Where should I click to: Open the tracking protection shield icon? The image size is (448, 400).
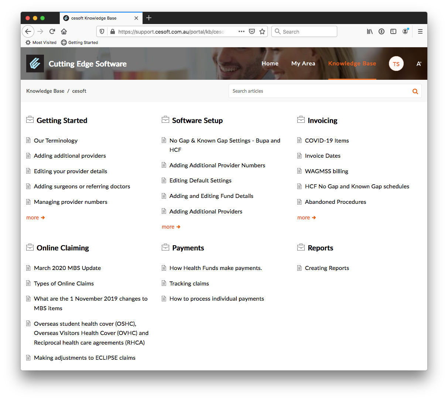[x=102, y=31]
